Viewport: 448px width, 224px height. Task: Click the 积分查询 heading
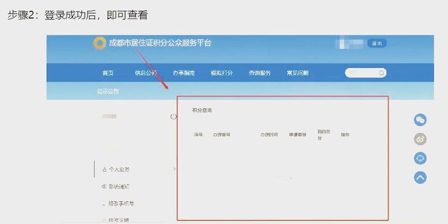click(x=202, y=110)
